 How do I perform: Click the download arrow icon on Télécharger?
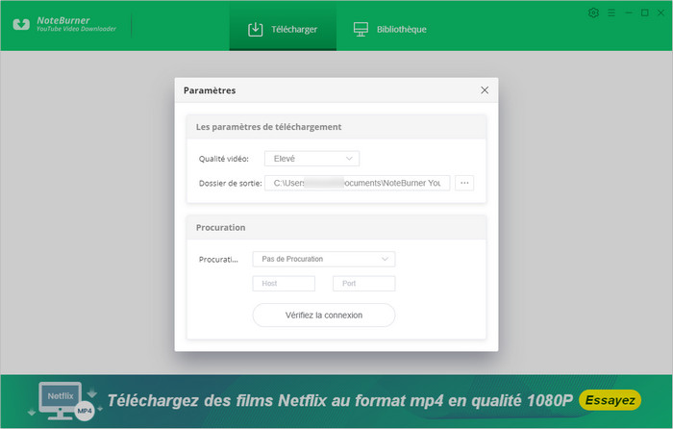(256, 29)
